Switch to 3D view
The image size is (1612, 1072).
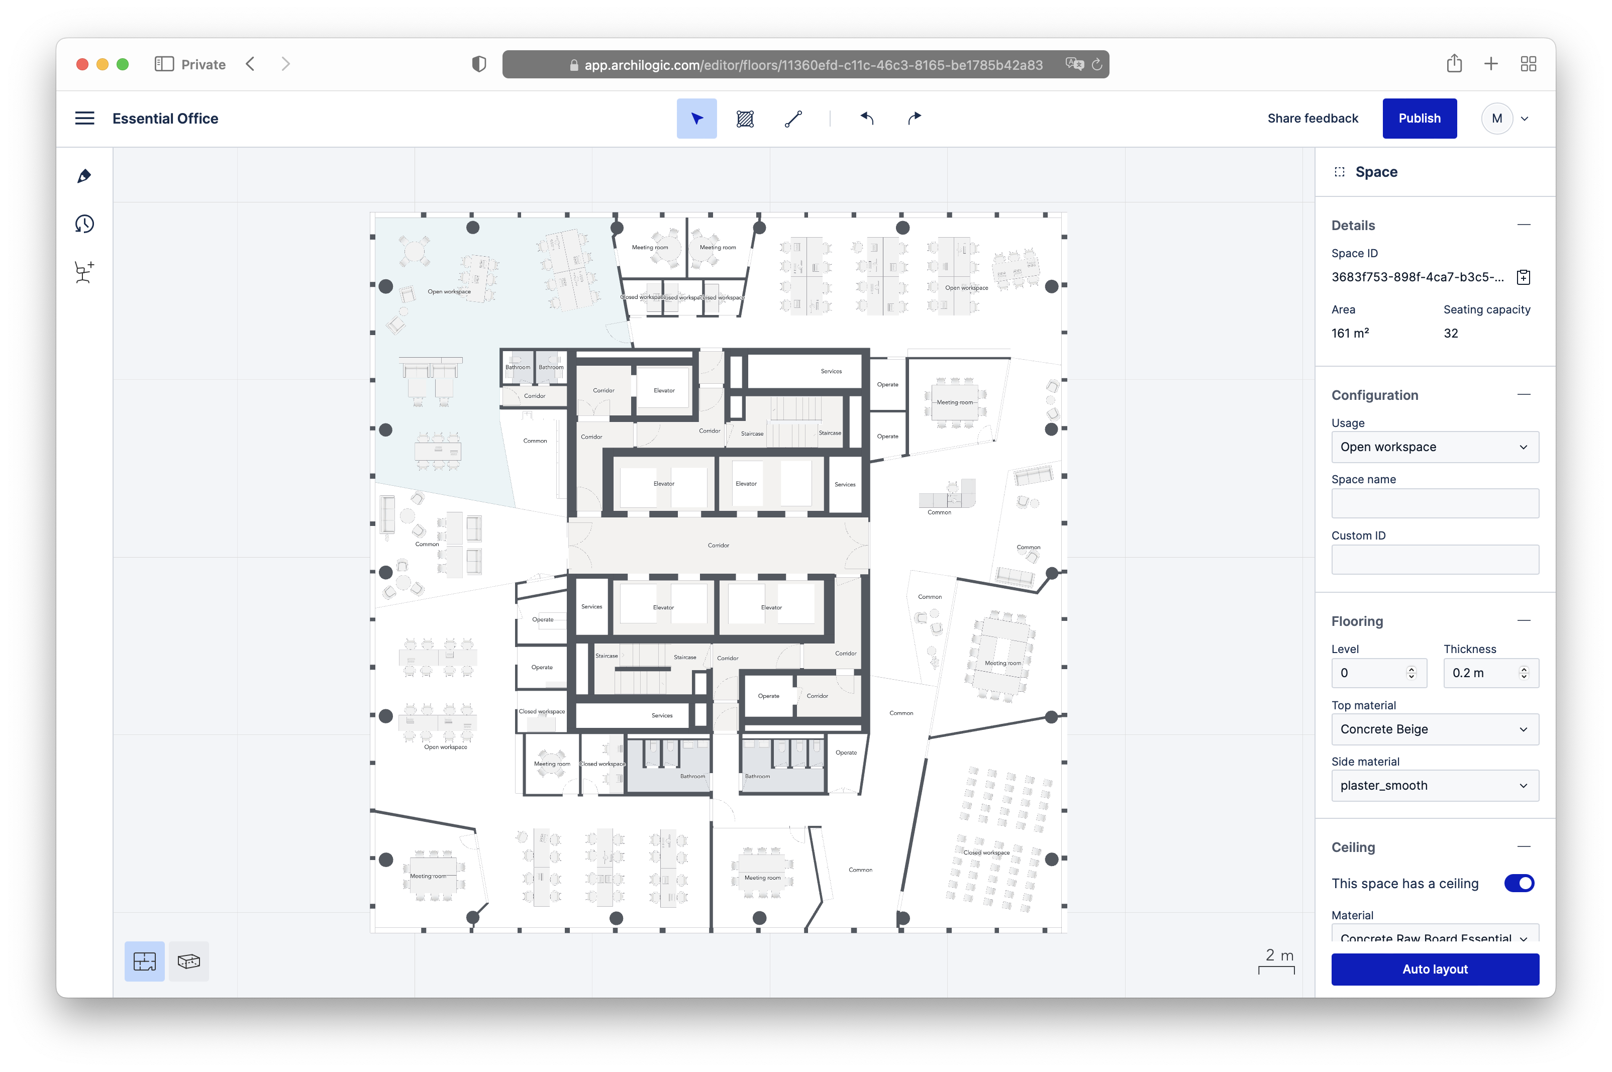pos(189,961)
